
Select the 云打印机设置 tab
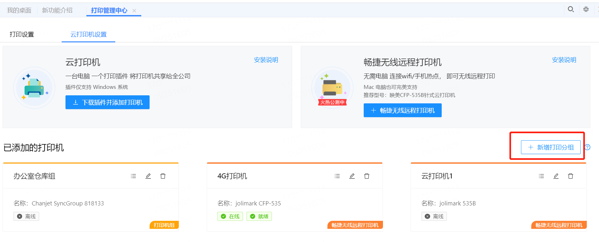(88, 34)
